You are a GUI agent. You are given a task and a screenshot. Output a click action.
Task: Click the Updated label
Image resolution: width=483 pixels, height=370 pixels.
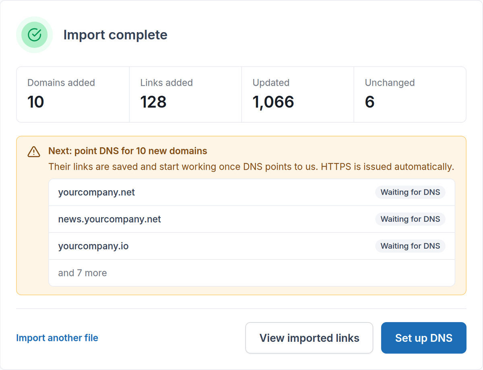coord(271,83)
